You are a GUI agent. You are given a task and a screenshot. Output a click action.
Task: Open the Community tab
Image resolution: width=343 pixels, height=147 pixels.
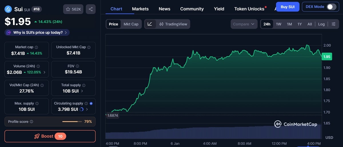click(x=192, y=9)
